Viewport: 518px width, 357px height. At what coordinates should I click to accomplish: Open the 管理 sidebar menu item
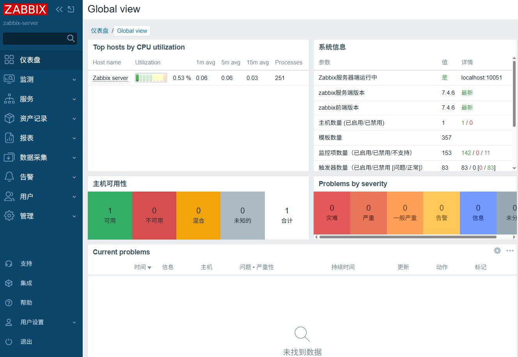coord(41,216)
